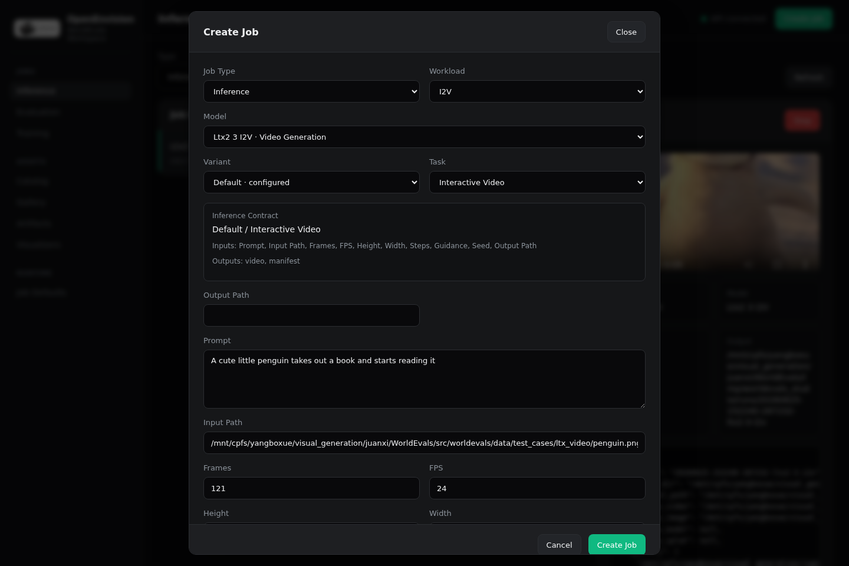This screenshot has width=849, height=566.
Task: Click the 'Output Path' field label
Action: coord(226,295)
